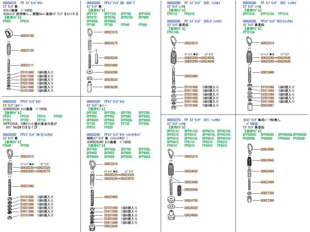Select part number U0628490
310x232 pixels.
(191, 190)
